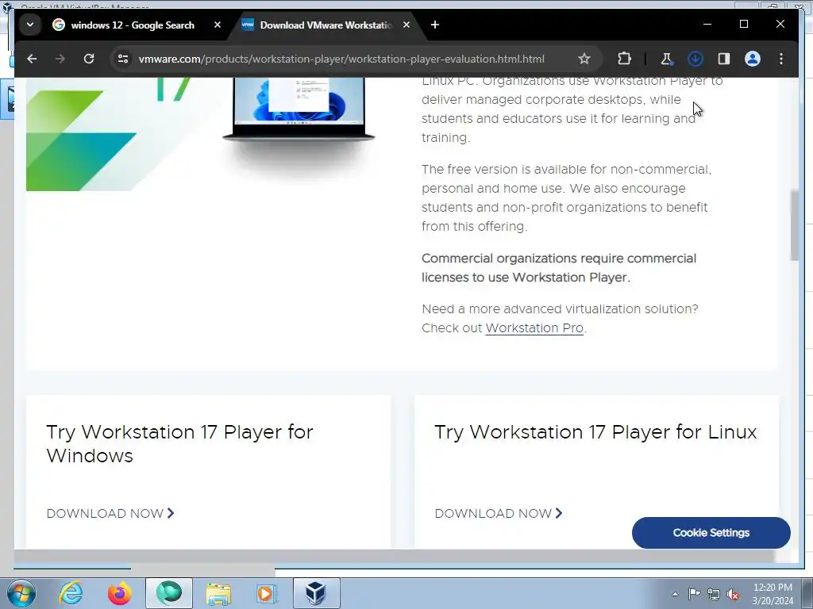Image resolution: width=813 pixels, height=609 pixels.
Task: Close the Download VMware Workstation tab
Action: (x=406, y=25)
